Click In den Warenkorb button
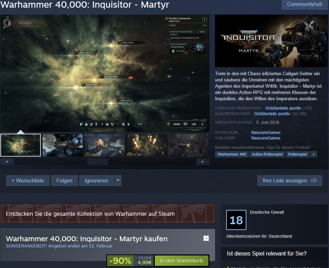329x268 pixels. 182,261
